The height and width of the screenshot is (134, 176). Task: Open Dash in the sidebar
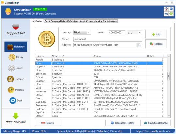pos(16,101)
